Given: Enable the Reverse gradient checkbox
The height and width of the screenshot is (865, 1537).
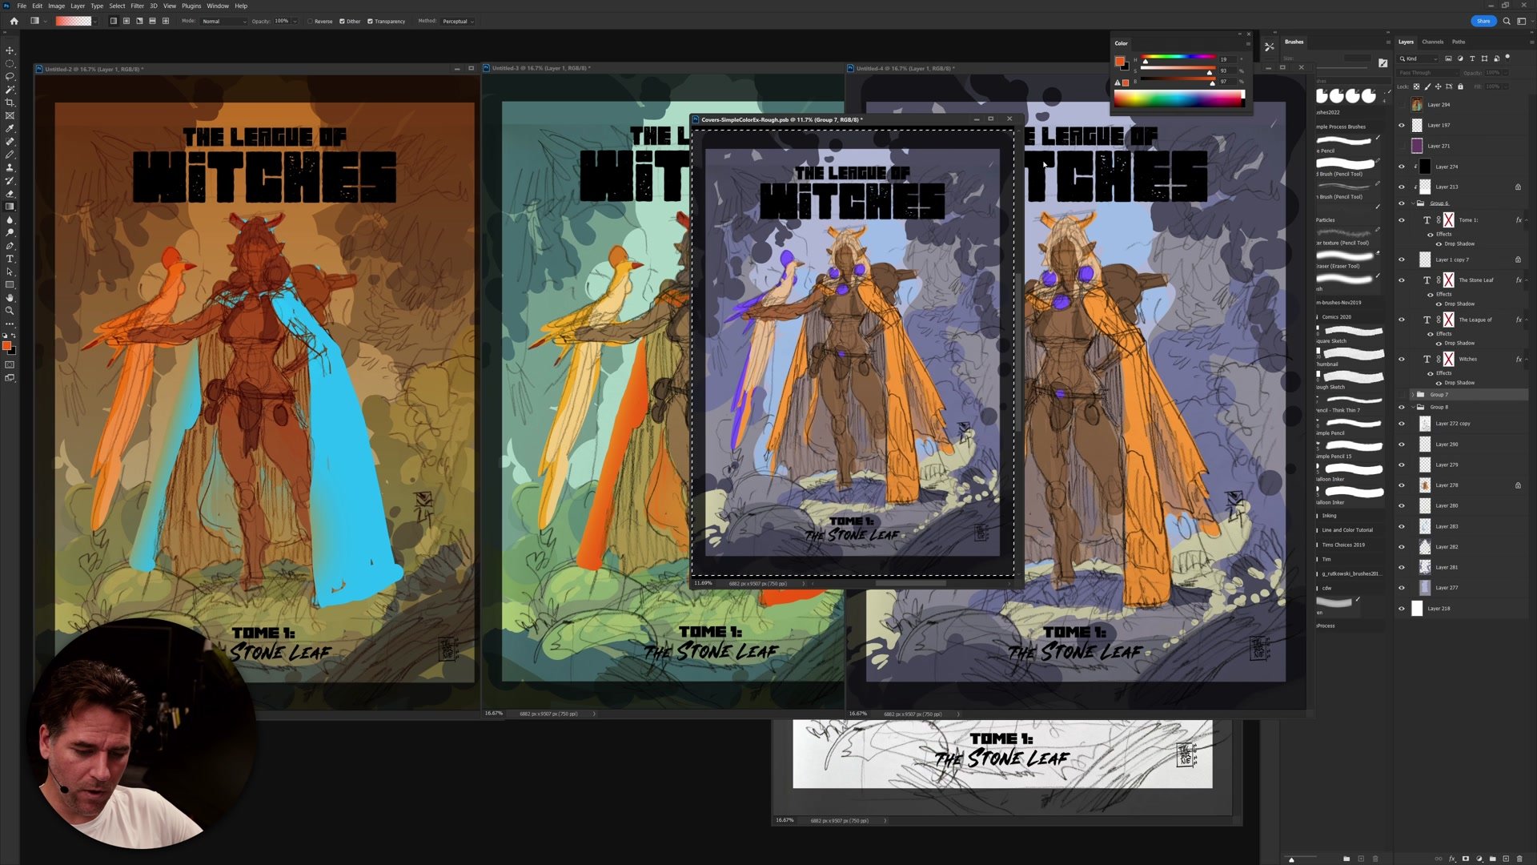Looking at the screenshot, I should coord(310,22).
